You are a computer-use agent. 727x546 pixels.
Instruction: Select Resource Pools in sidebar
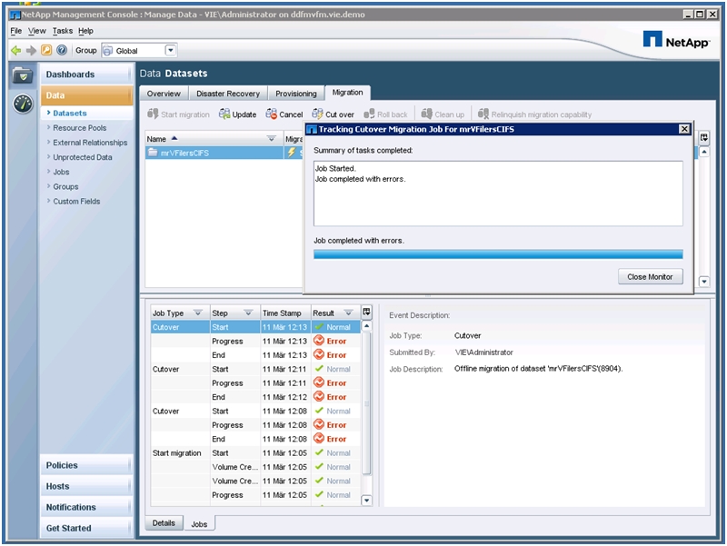pos(79,128)
